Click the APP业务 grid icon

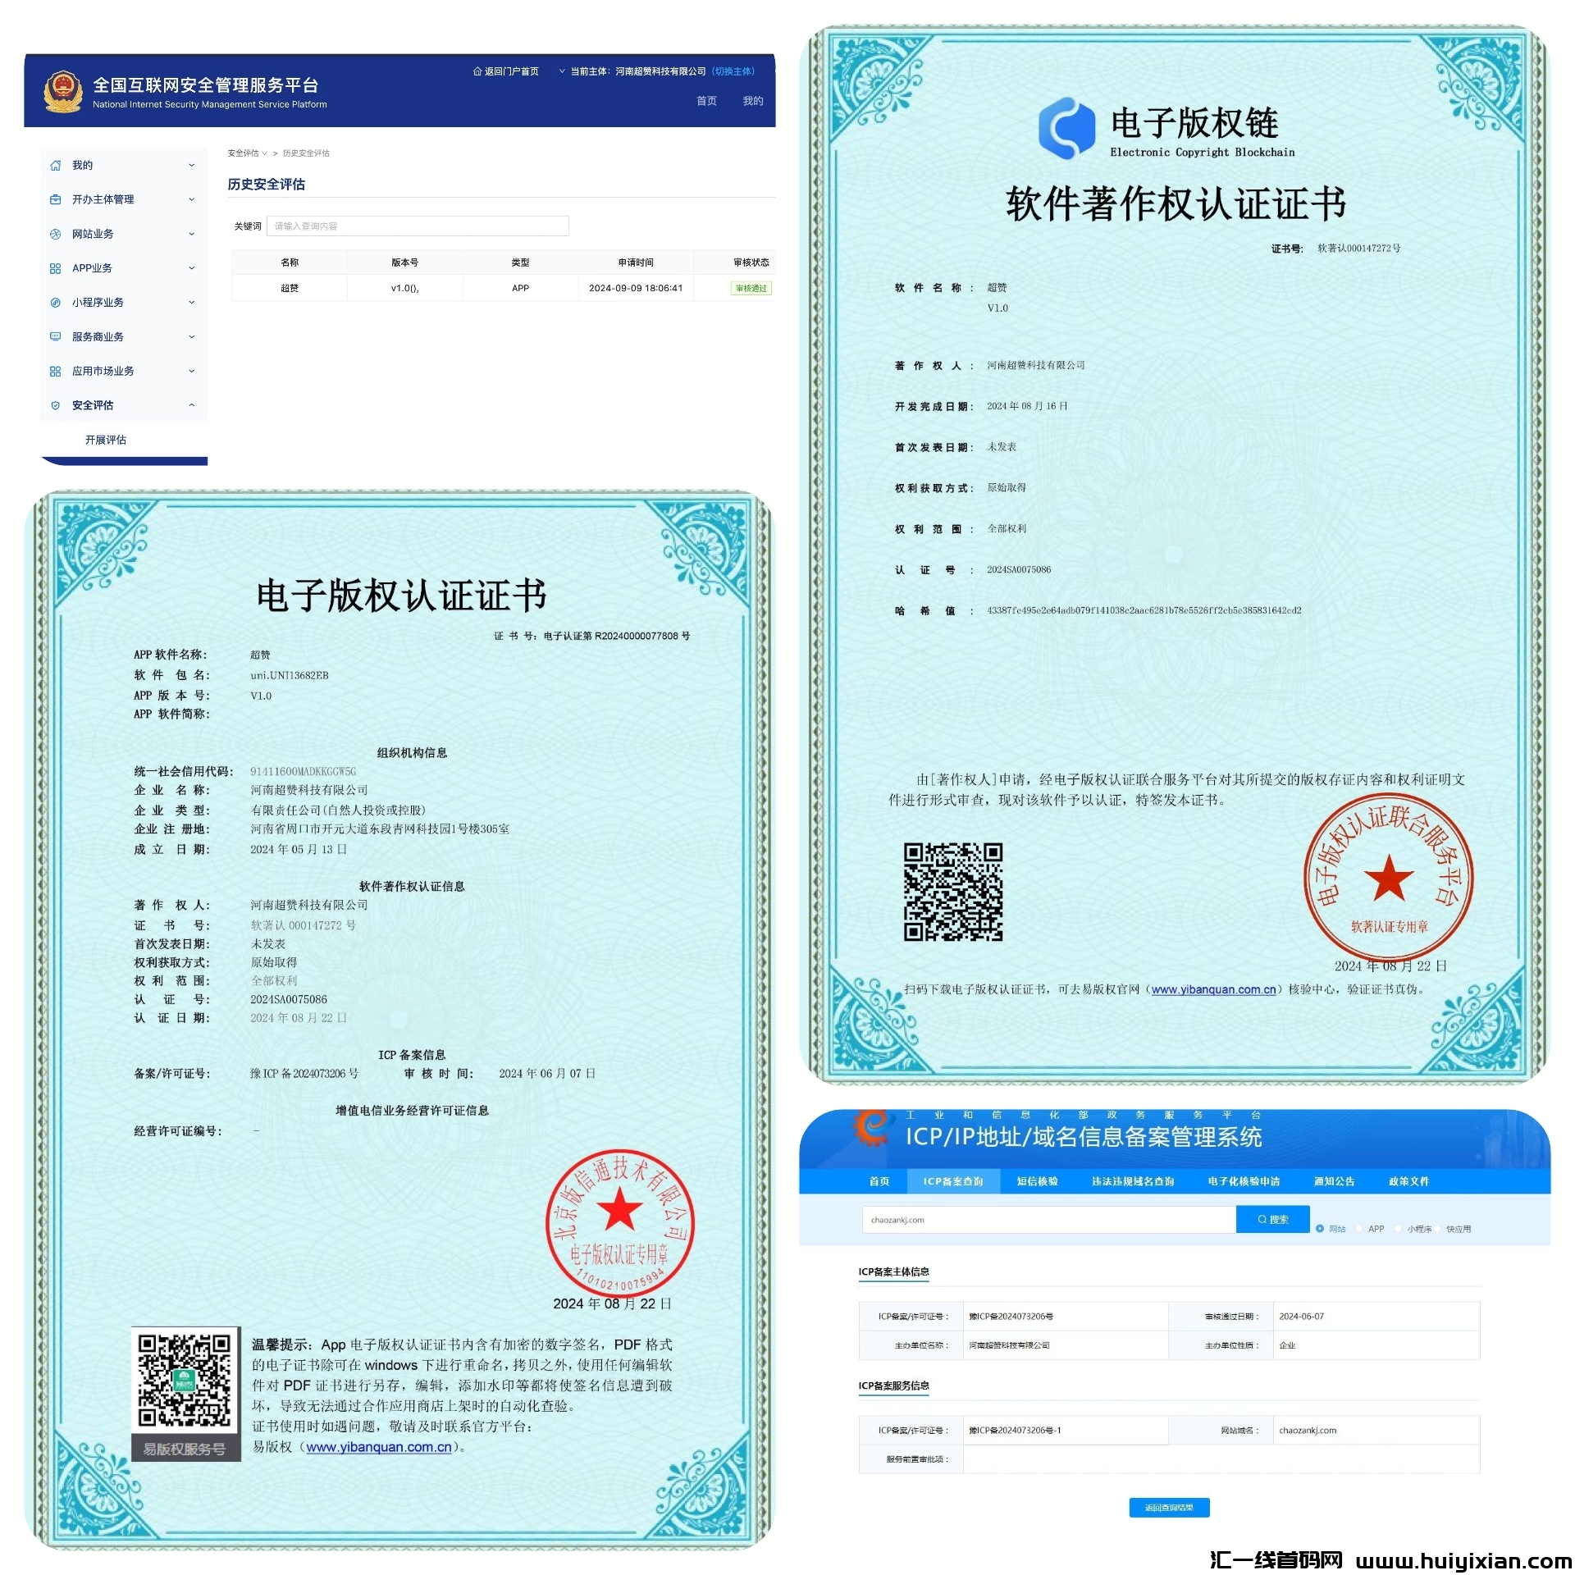pyautogui.click(x=56, y=267)
